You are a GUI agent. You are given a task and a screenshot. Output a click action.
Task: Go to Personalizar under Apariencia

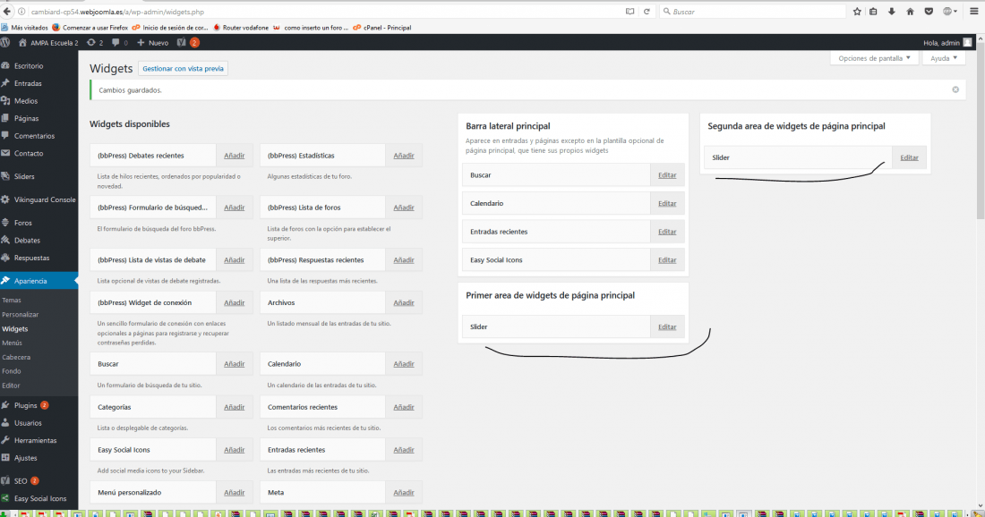20,314
